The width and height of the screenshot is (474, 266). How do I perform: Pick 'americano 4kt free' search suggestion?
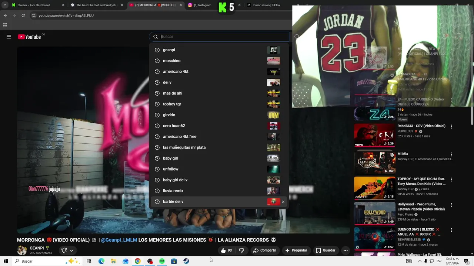pyautogui.click(x=219, y=137)
